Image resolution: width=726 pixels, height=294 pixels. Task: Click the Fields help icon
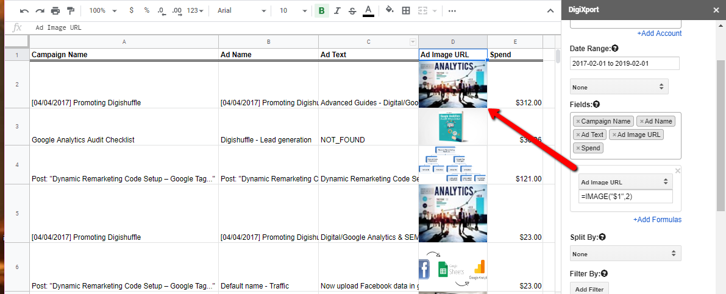[x=596, y=105]
